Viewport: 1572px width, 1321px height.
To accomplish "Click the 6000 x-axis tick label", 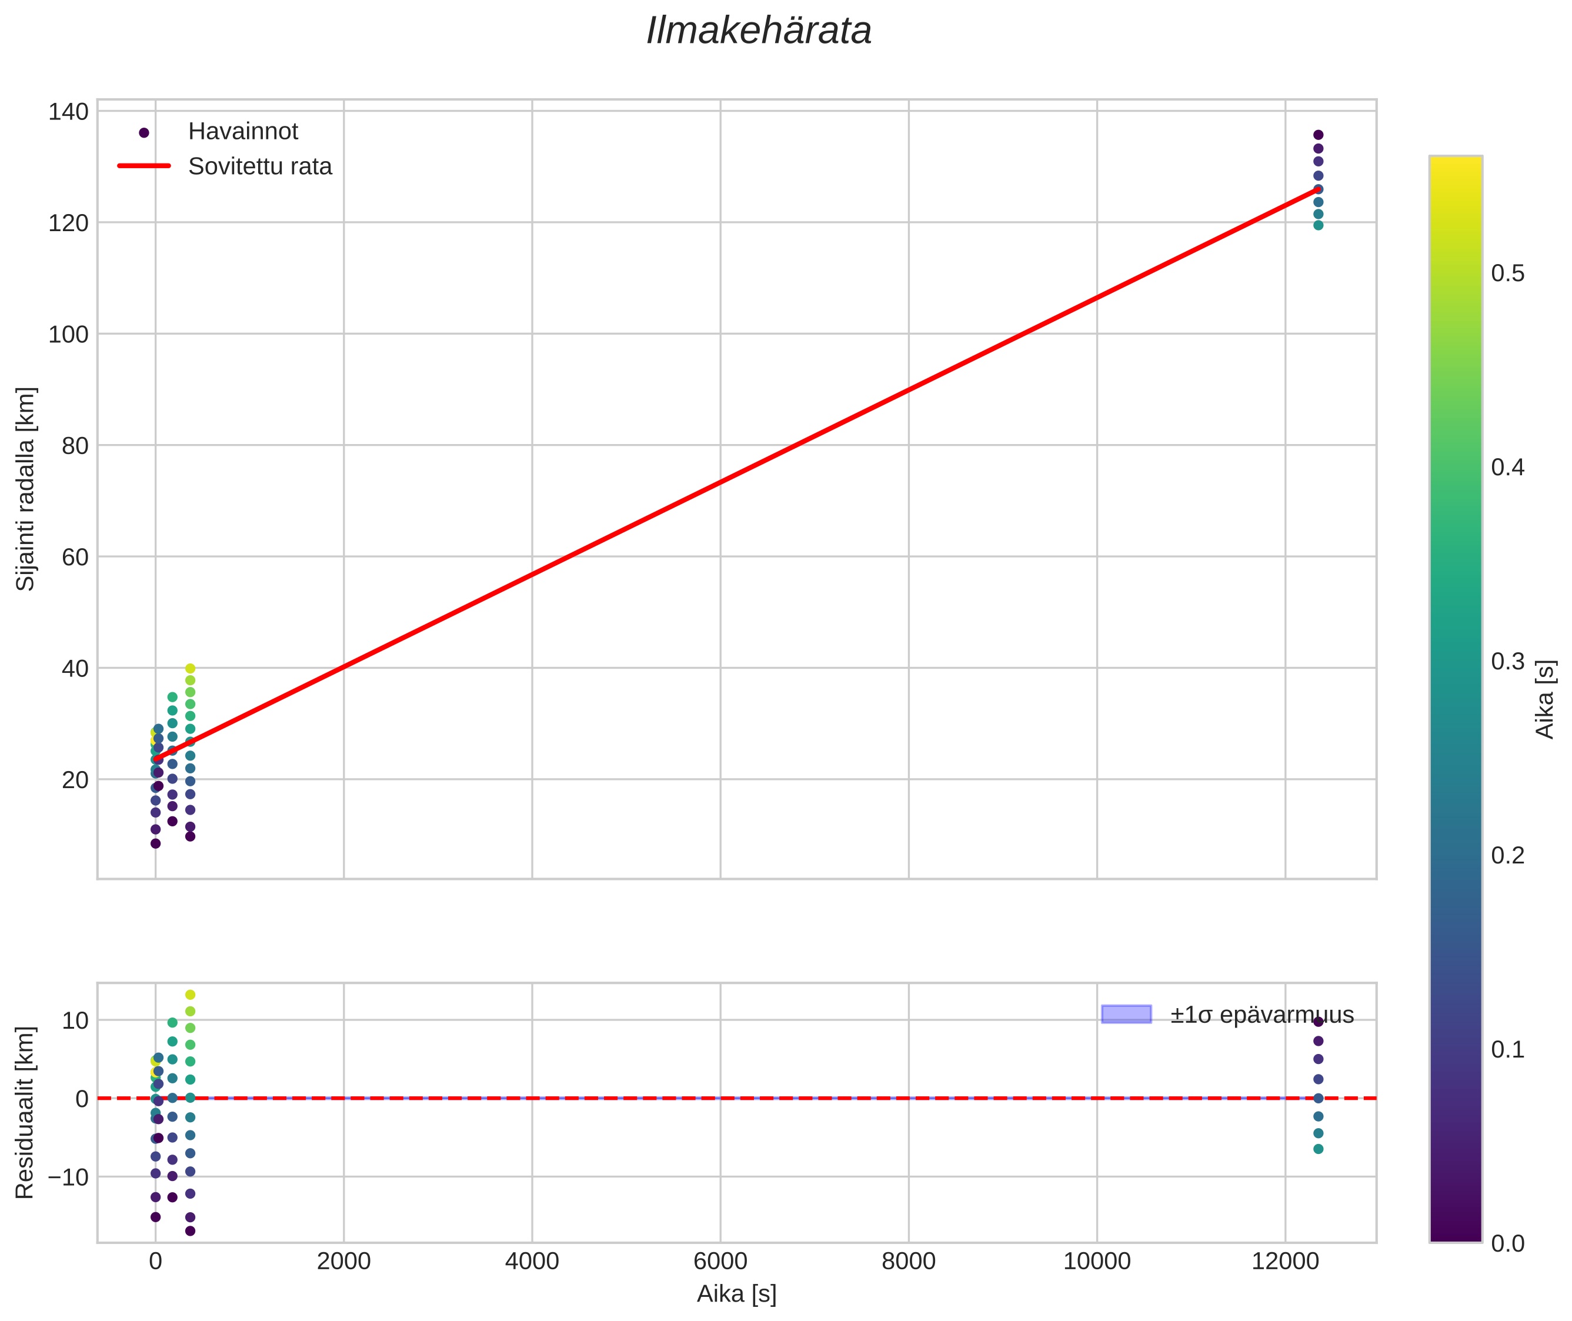I will click(x=720, y=1262).
